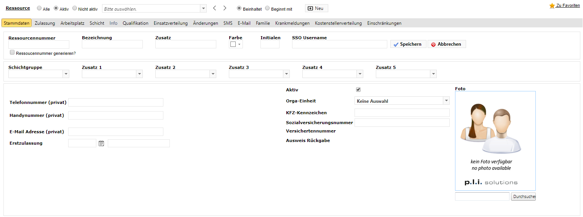
Task: Switch to the Stammdaten tab
Action: pos(16,23)
